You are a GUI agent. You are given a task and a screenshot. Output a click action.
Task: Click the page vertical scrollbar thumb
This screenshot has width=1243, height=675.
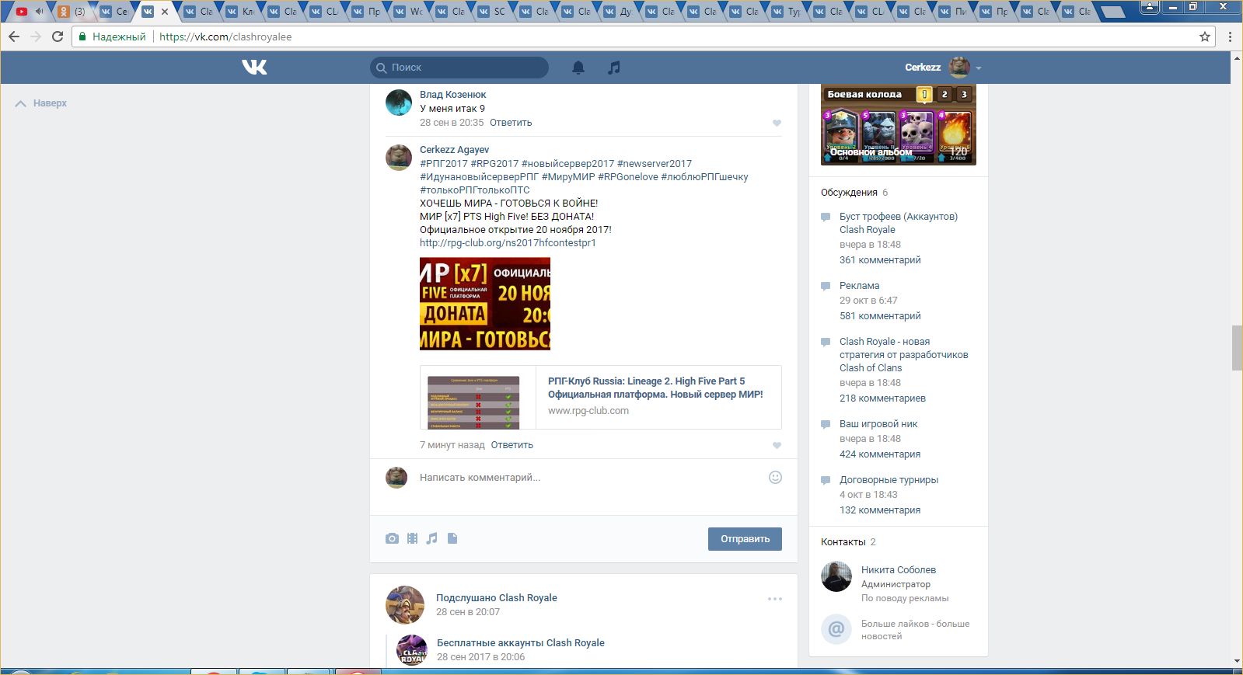tap(1237, 348)
